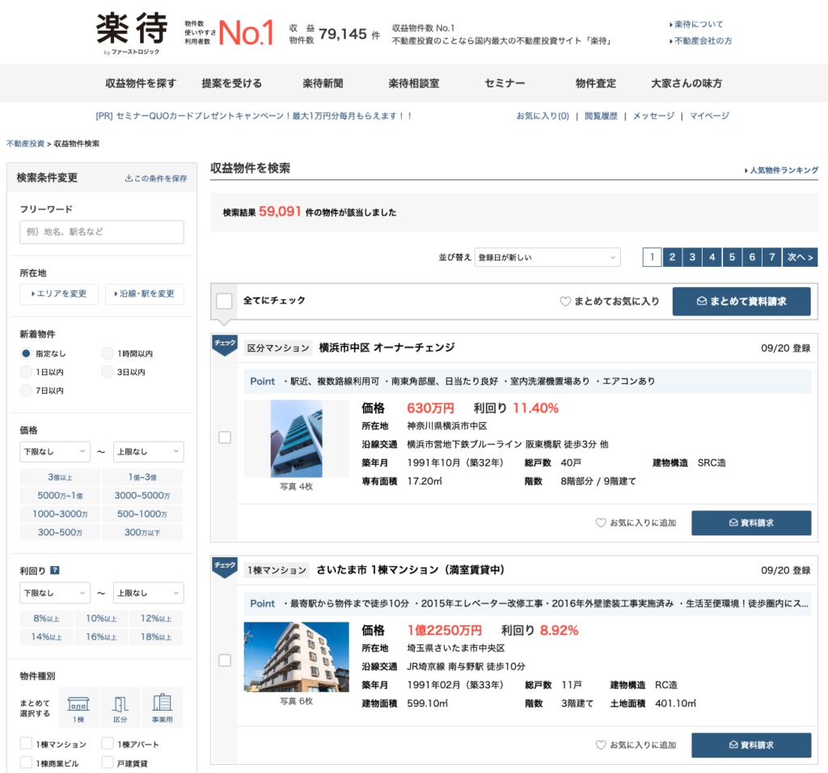Open 人気物件ランキング link
This screenshot has width=828, height=773.
[x=782, y=170]
